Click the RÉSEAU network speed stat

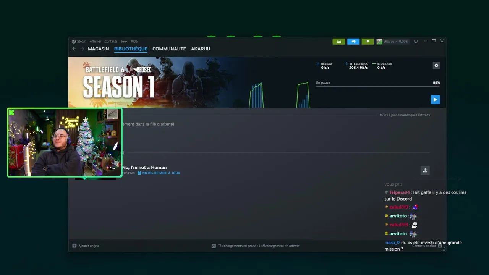(x=324, y=66)
